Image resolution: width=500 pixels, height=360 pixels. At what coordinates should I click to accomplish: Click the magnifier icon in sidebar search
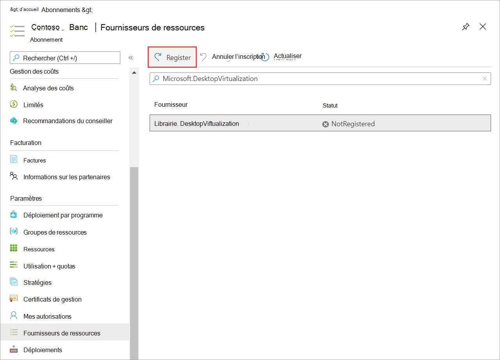point(16,58)
